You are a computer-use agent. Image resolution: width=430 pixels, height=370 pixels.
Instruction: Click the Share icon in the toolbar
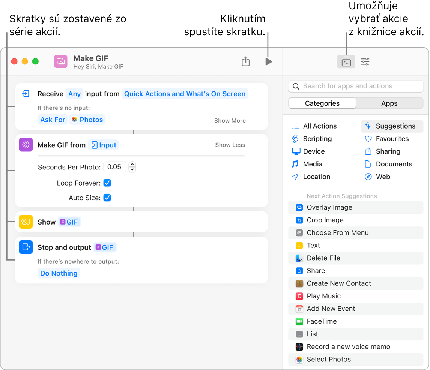245,61
